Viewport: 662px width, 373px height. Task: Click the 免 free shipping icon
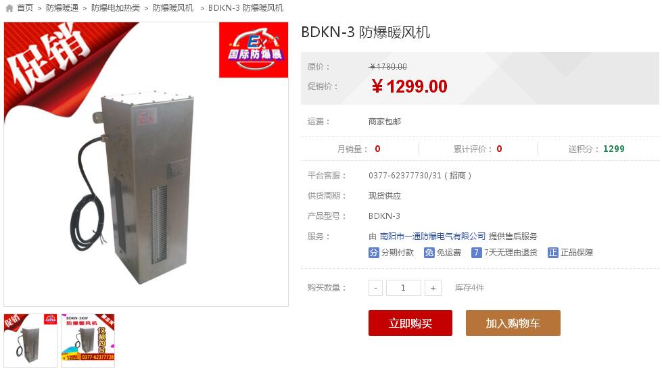tap(429, 252)
